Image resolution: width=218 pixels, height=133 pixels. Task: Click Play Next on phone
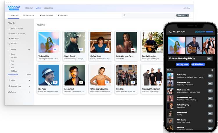(198, 64)
